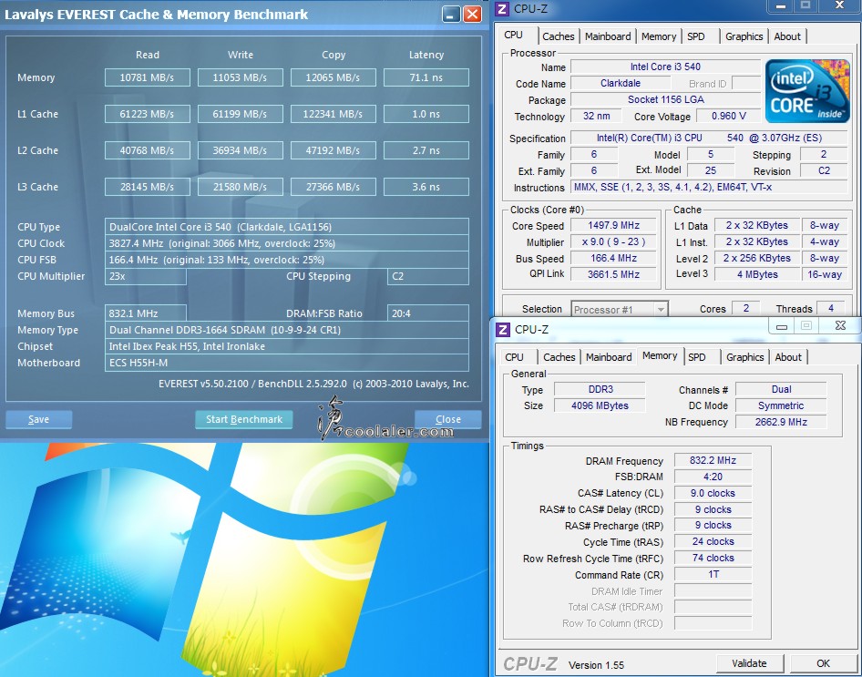Click the Close button in EVEREST

(x=448, y=419)
